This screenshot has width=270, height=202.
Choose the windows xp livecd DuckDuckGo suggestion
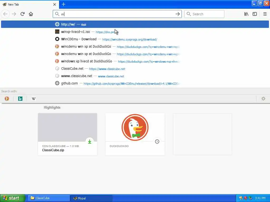[135, 61]
